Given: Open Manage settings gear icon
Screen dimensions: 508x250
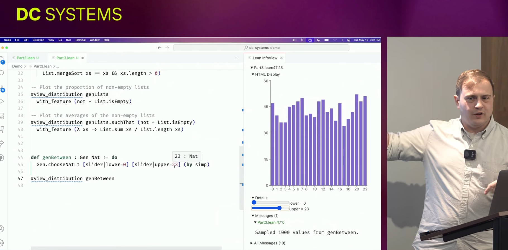Looking at the screenshot, I should pos(2,243).
